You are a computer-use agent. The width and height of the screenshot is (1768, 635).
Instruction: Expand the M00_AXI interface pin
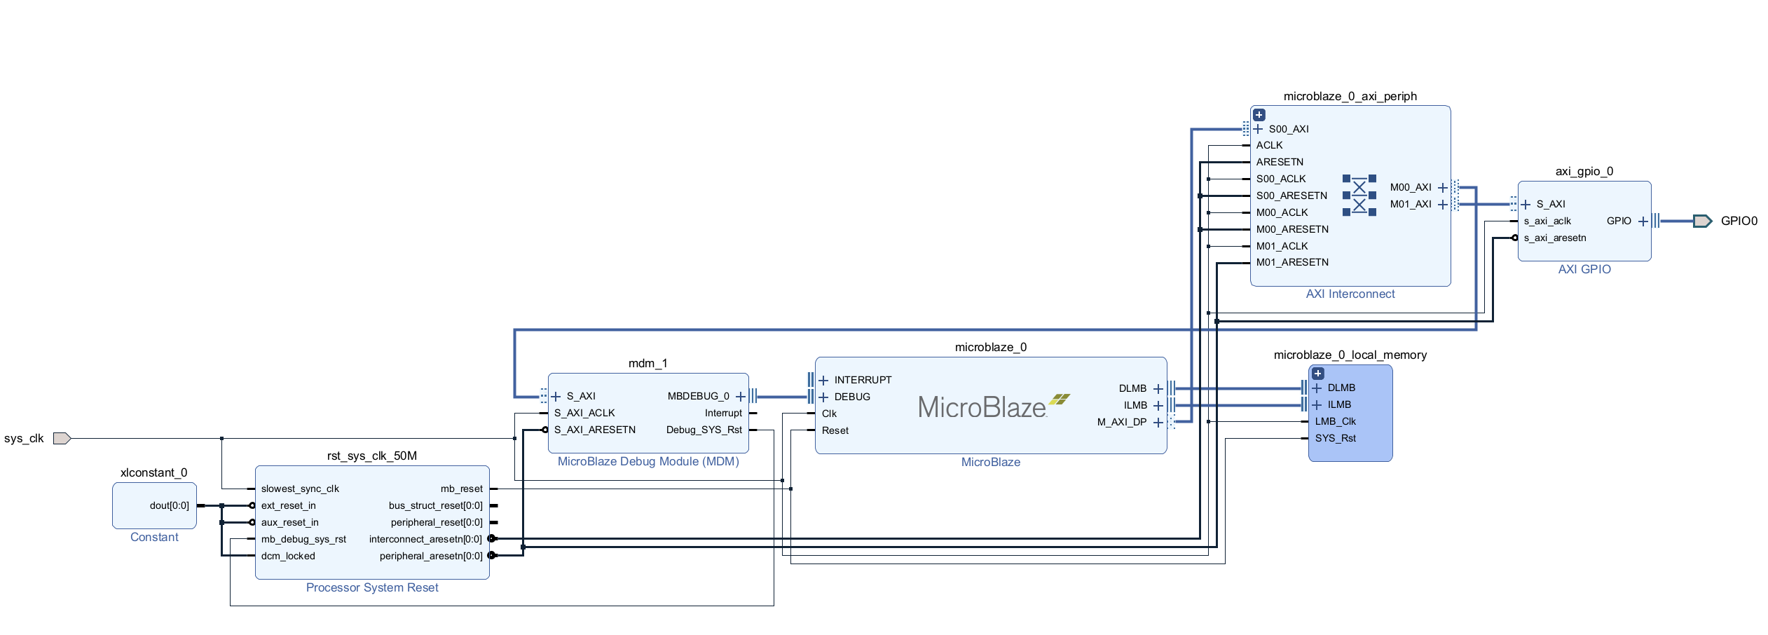pyautogui.click(x=1442, y=188)
